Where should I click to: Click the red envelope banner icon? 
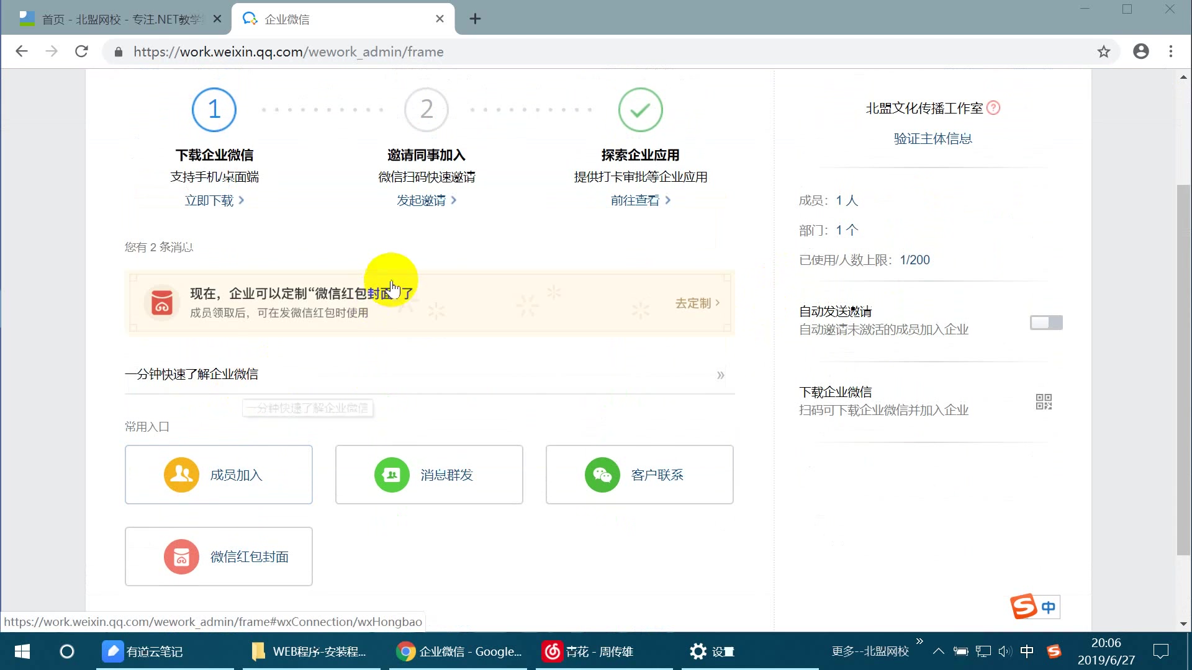tap(162, 303)
